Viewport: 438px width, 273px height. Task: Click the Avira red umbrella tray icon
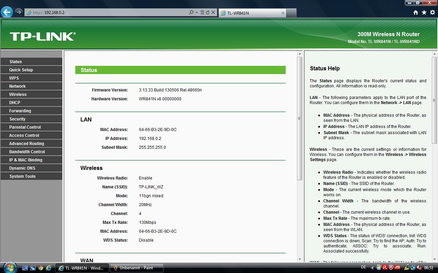tap(385, 267)
